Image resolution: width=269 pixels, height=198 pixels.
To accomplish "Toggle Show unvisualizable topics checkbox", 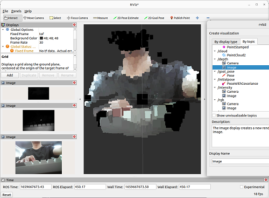I will [x=214, y=115].
